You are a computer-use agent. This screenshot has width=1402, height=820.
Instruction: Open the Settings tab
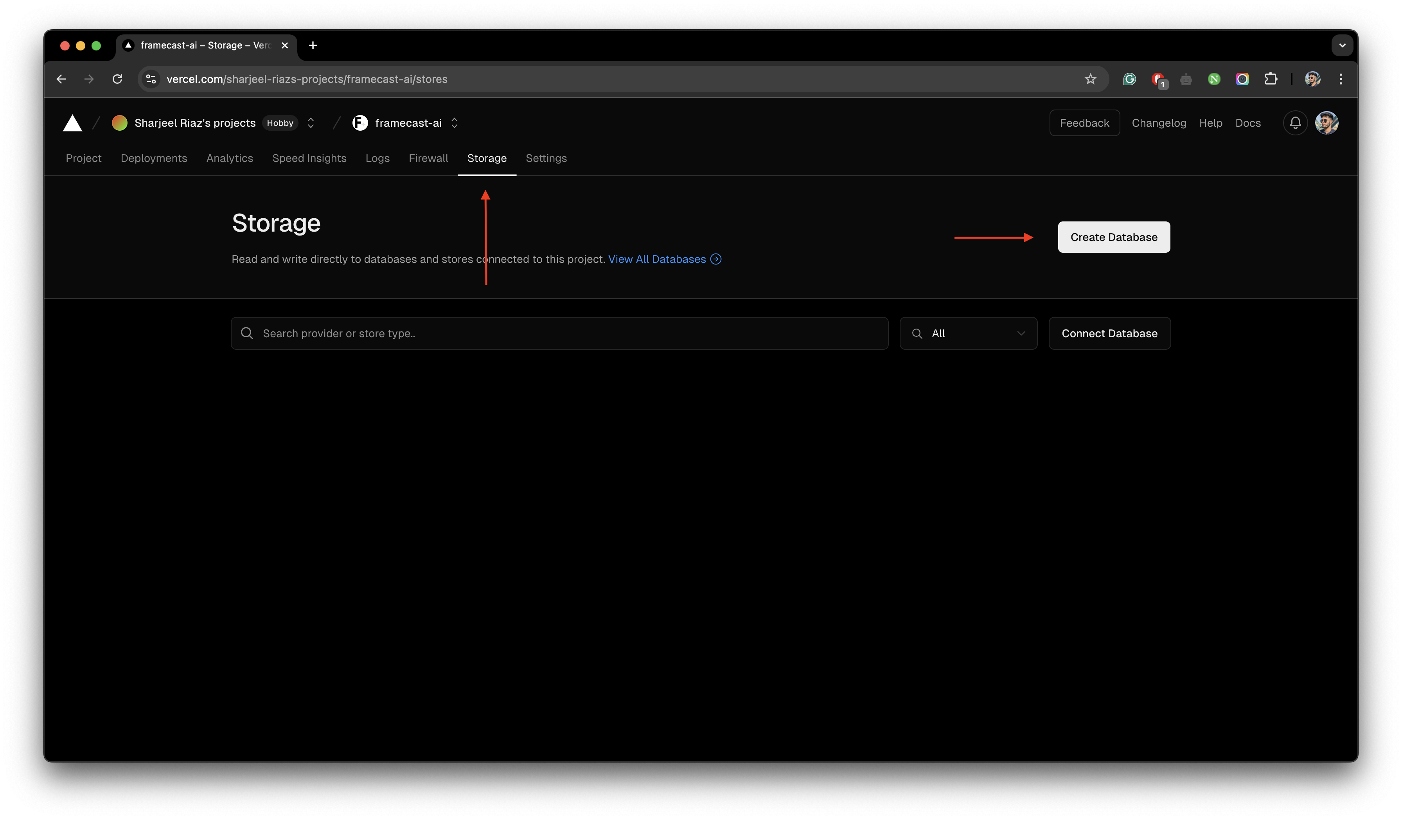pos(546,158)
